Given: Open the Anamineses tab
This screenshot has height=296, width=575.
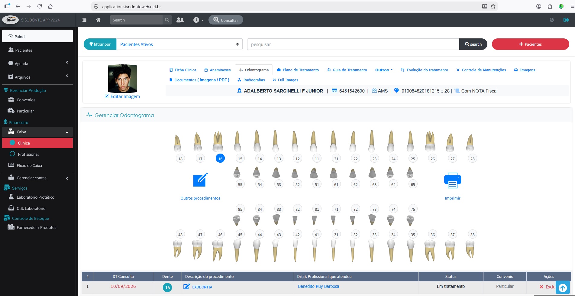Looking at the screenshot, I should pos(217,70).
